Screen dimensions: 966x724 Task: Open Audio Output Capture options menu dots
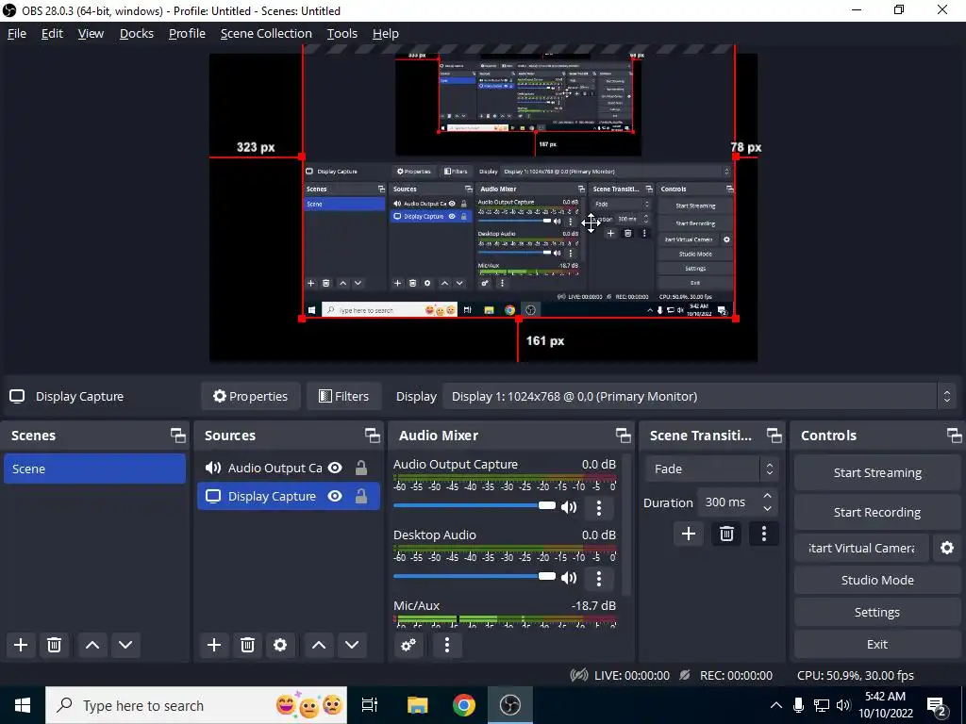599,508
